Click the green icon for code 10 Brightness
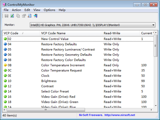 [5, 81]
